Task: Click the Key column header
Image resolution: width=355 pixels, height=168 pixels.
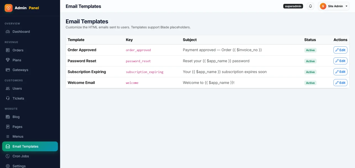Action: [x=129, y=40]
